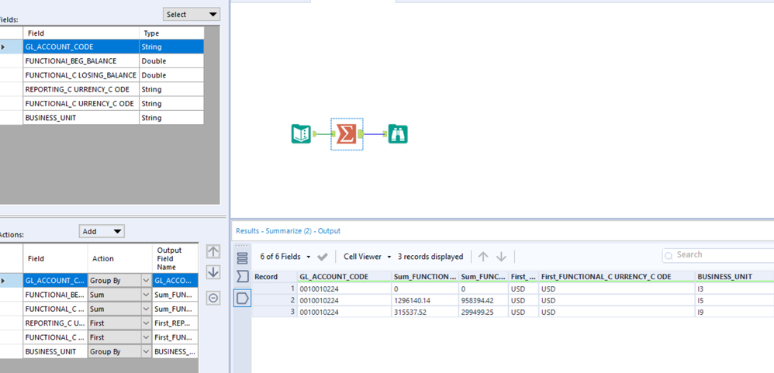This screenshot has width=774, height=373.
Task: Click Action column header in actions grid
Action: tap(119, 258)
